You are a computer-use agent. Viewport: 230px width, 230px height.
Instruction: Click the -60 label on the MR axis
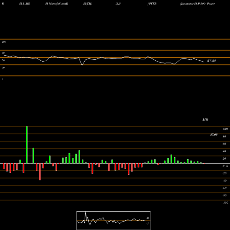(x=224, y=188)
